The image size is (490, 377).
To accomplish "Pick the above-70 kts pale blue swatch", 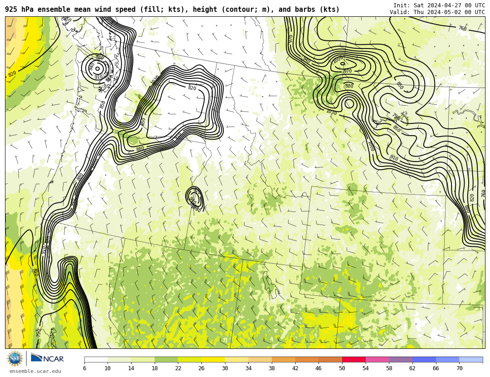I will click(471, 359).
